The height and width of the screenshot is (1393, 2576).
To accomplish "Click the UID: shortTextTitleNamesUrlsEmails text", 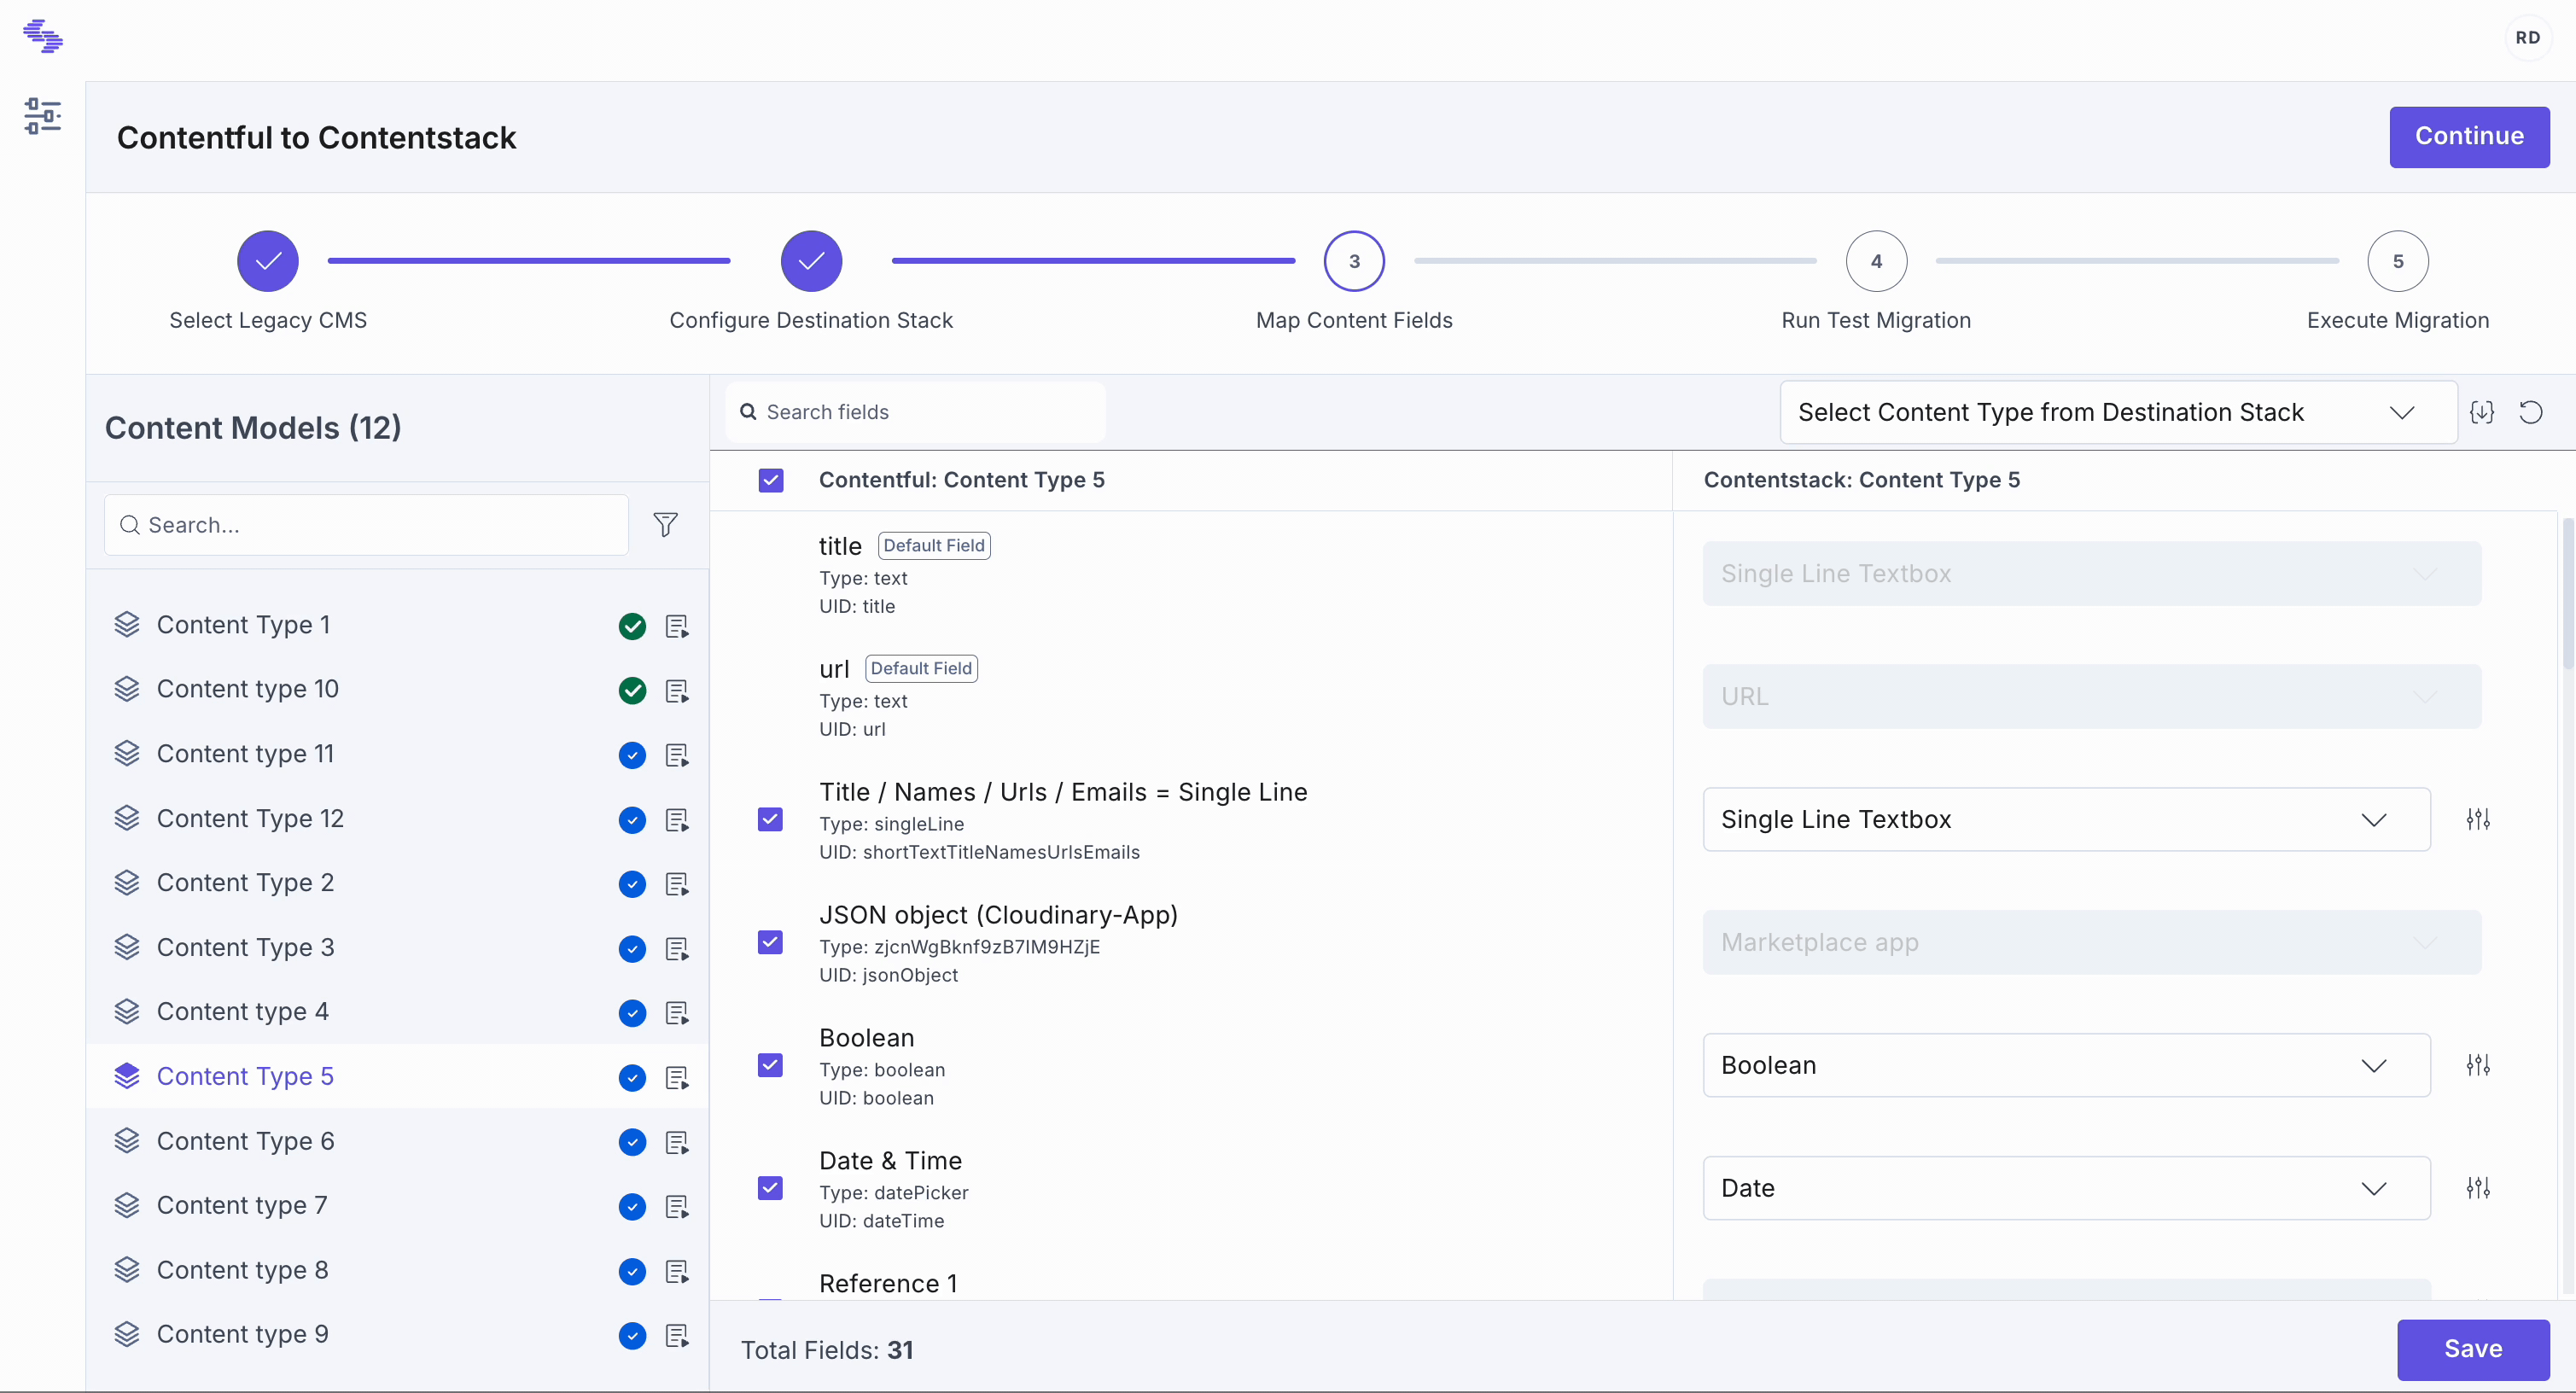I will click(x=979, y=852).
